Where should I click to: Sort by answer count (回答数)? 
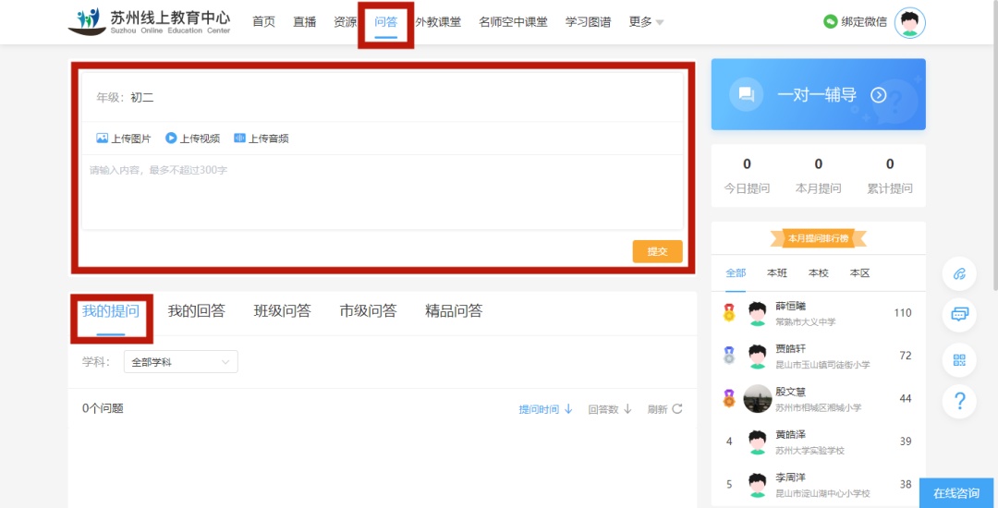[x=610, y=409]
